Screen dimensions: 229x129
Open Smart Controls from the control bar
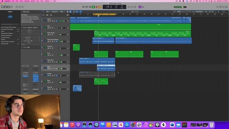click(x=16, y=7)
